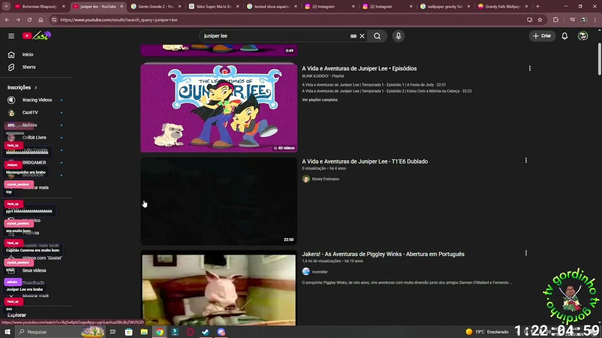
Task: Open options for the Jakers Piggley Winks video
Action: (x=526, y=253)
